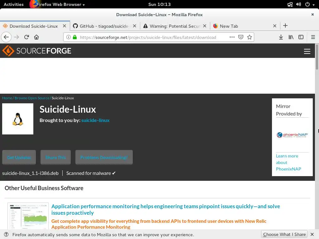
Task: Follow the Browse Open Source breadcrumb
Action: point(32,98)
